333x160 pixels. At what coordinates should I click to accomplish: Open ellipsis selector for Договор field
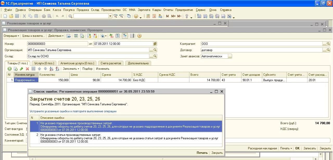(324, 50)
